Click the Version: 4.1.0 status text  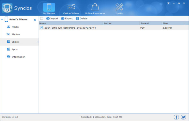click(10, 117)
